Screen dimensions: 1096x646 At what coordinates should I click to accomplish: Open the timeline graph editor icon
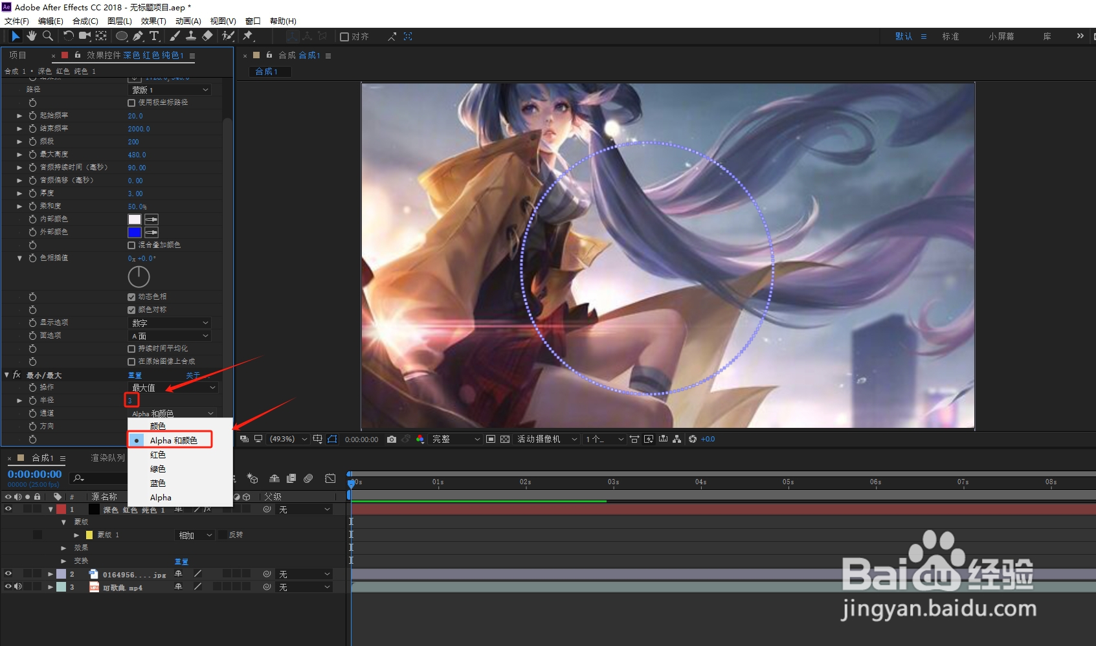click(x=330, y=478)
